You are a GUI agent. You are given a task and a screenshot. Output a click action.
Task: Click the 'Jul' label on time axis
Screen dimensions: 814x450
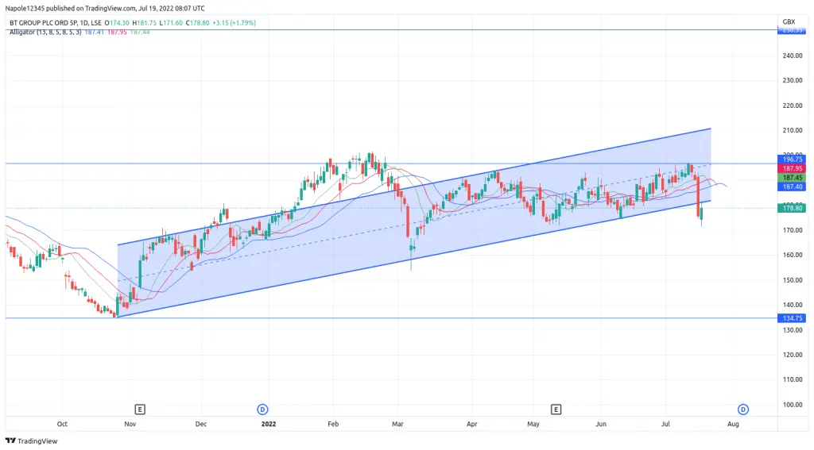click(665, 424)
